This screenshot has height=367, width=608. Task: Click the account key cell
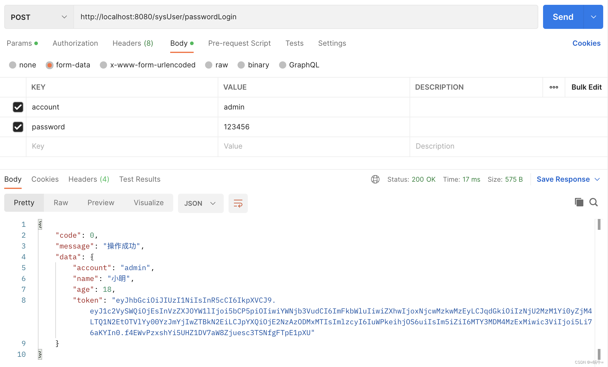(x=122, y=107)
